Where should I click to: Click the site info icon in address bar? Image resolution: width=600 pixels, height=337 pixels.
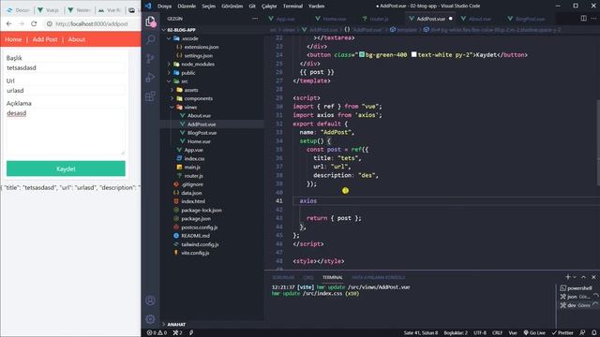pyautogui.click(x=50, y=23)
